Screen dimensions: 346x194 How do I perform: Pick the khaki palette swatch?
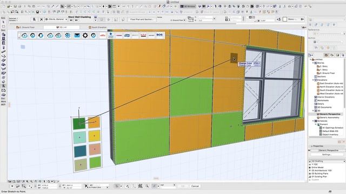(81, 165)
